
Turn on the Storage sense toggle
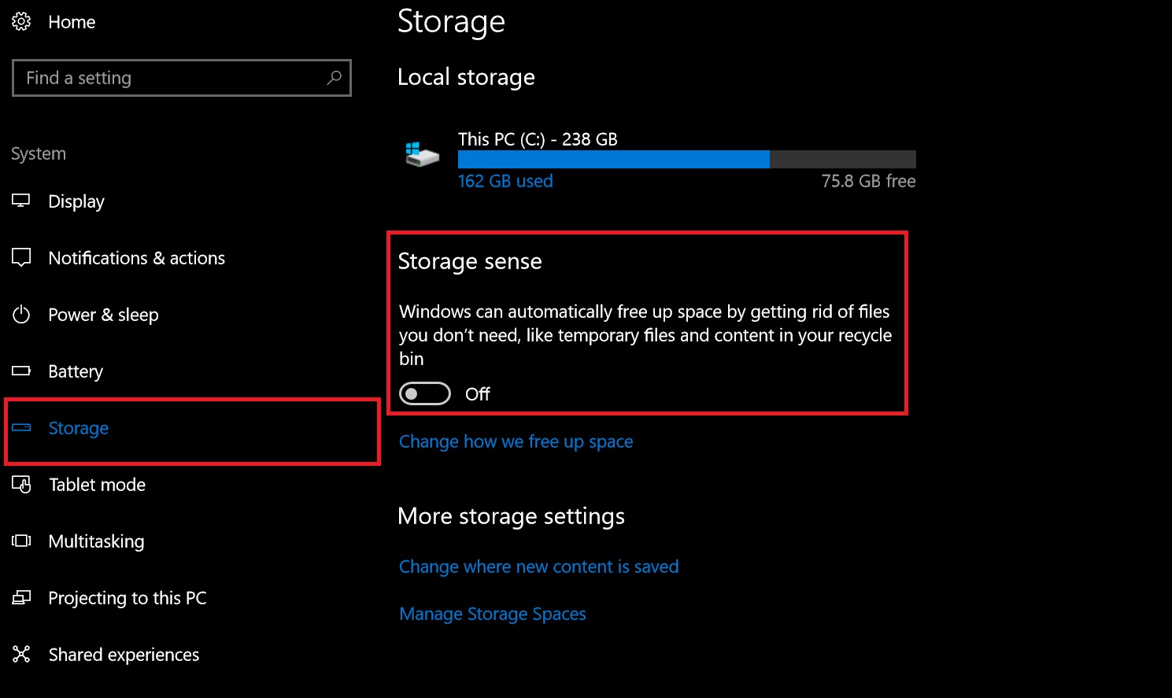[425, 393]
